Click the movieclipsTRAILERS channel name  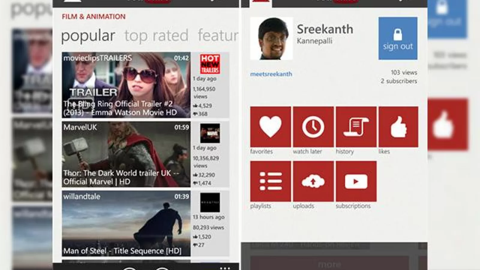click(97, 58)
